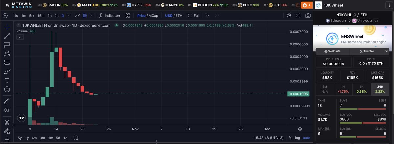This screenshot has height=144, width=394.
Task: Select the brush drawing tool
Action: click(7, 71)
